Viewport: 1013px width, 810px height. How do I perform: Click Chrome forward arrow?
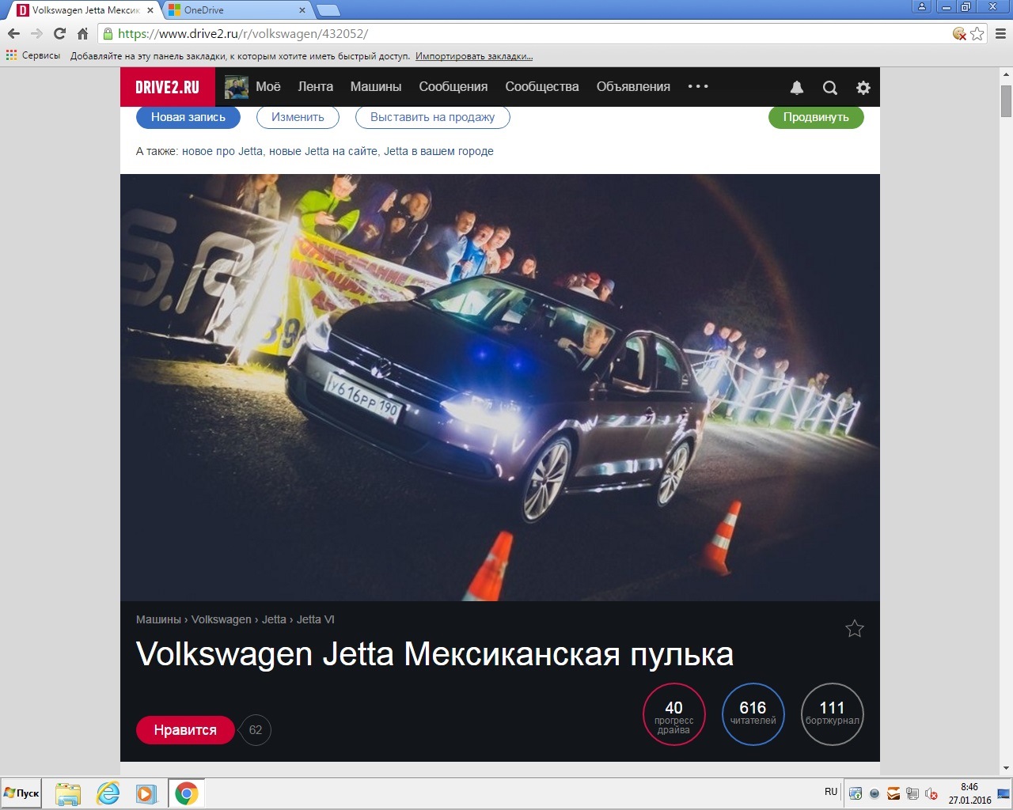[x=36, y=33]
